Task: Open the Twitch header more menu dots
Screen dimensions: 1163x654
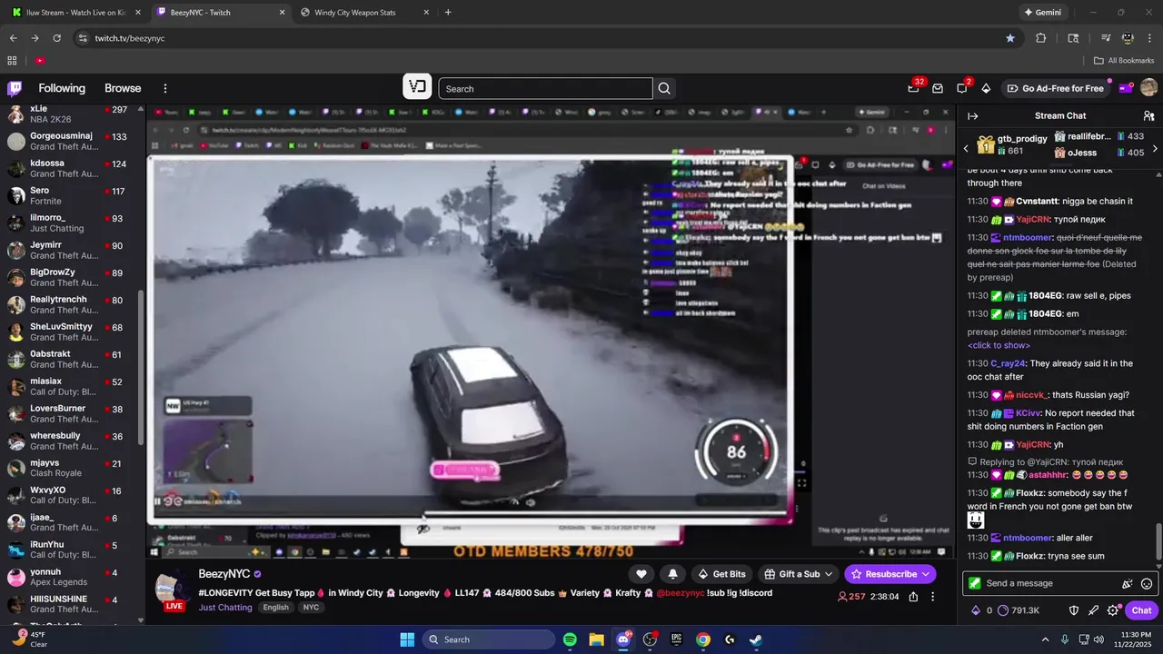Action: (x=165, y=88)
